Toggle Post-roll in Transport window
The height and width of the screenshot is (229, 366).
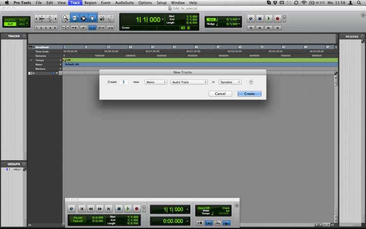pos(78,221)
